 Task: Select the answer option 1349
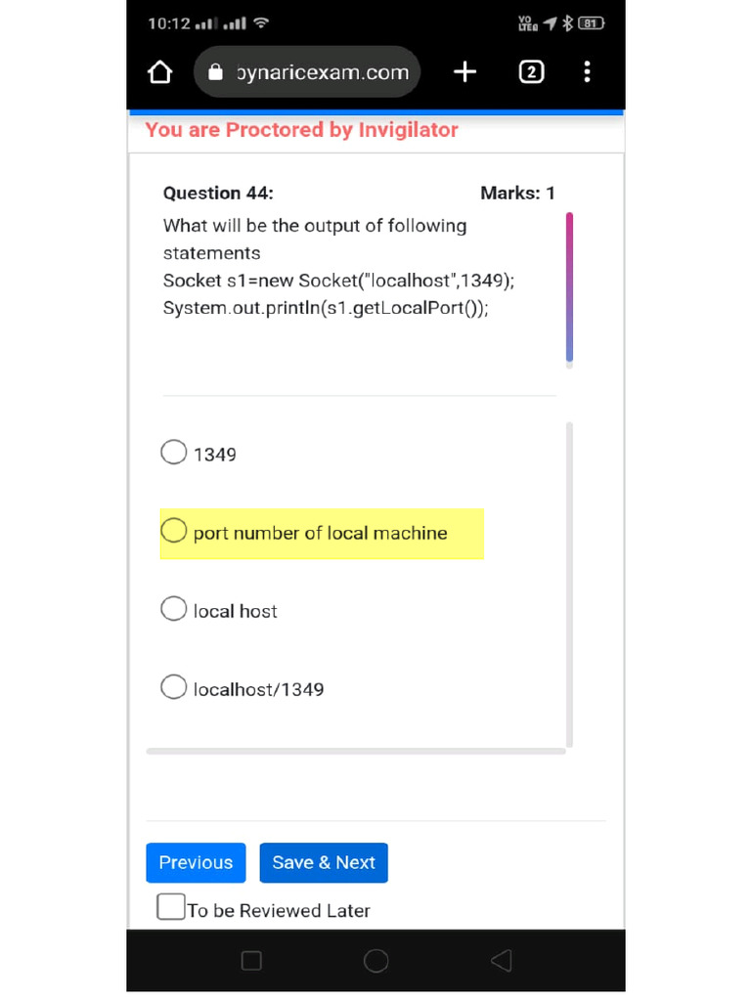click(174, 453)
